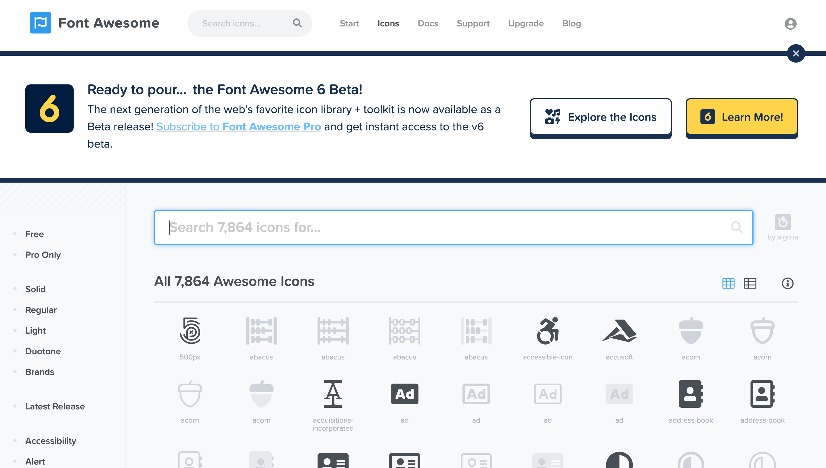This screenshot has width=826, height=468.
Task: Click the solid address-book icon
Action: click(691, 394)
